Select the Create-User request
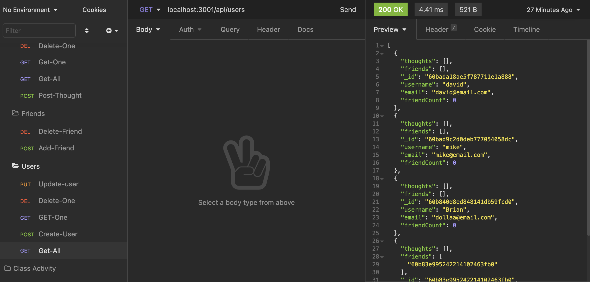 pos(58,234)
